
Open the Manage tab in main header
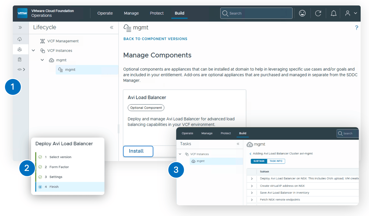pyautogui.click(x=131, y=13)
